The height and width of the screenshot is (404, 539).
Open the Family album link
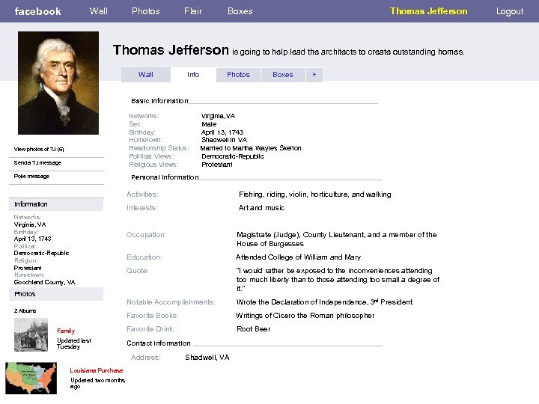point(66,331)
